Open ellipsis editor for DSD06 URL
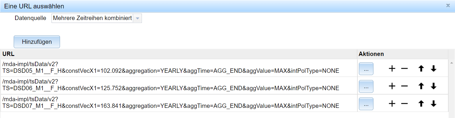The image size is (455, 118). point(366,86)
